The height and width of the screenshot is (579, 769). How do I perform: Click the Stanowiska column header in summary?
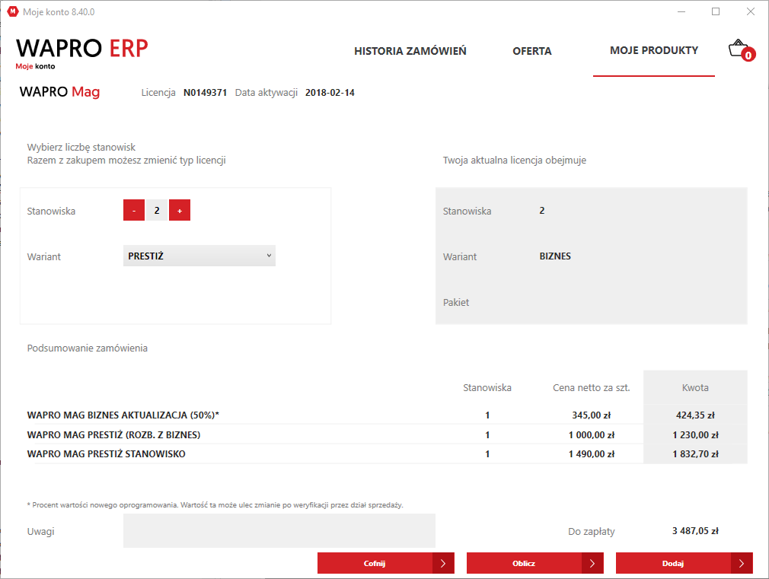pos(487,388)
